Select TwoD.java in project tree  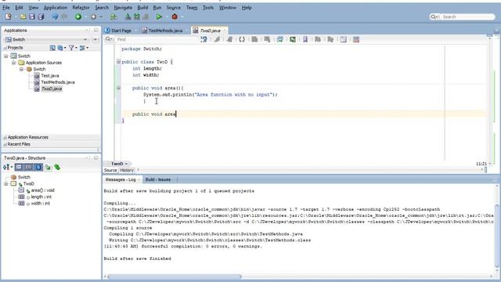[x=52, y=89]
